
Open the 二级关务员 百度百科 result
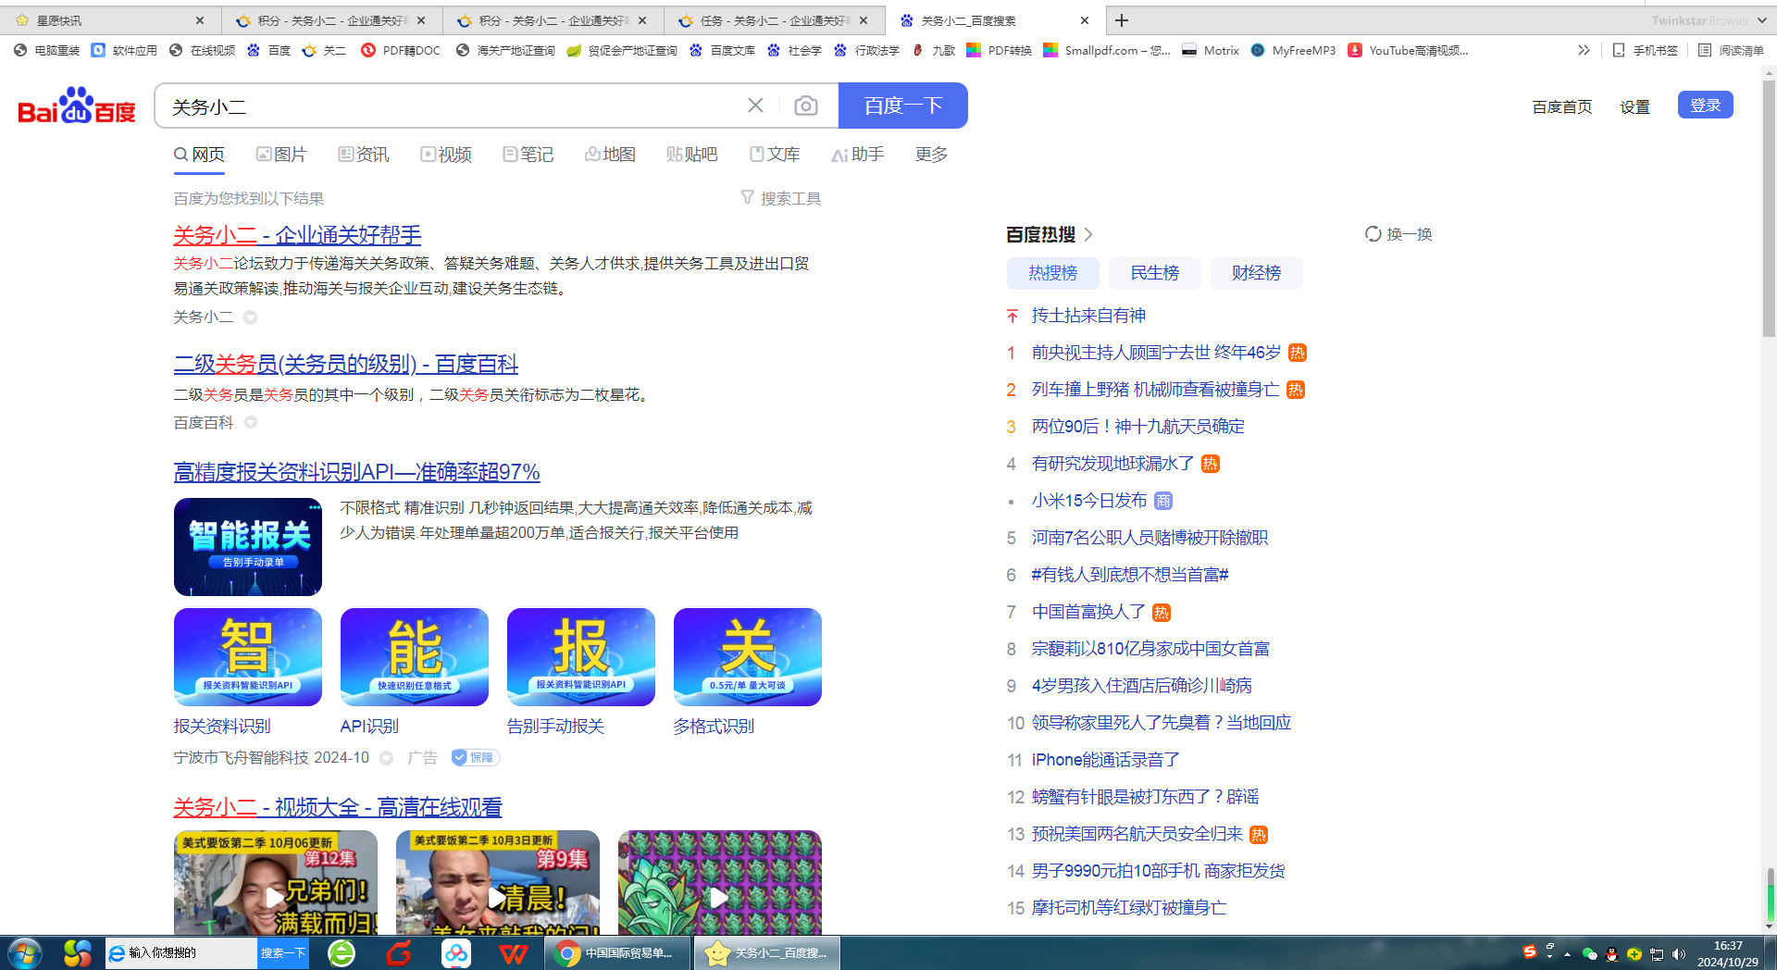coord(346,365)
